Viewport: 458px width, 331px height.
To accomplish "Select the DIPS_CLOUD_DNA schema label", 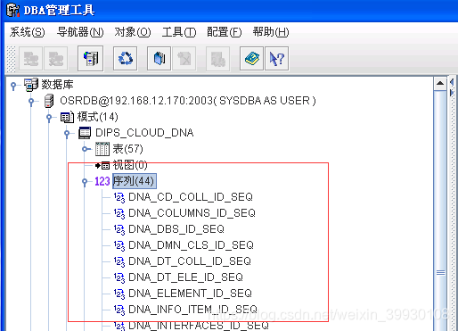I will (144, 133).
